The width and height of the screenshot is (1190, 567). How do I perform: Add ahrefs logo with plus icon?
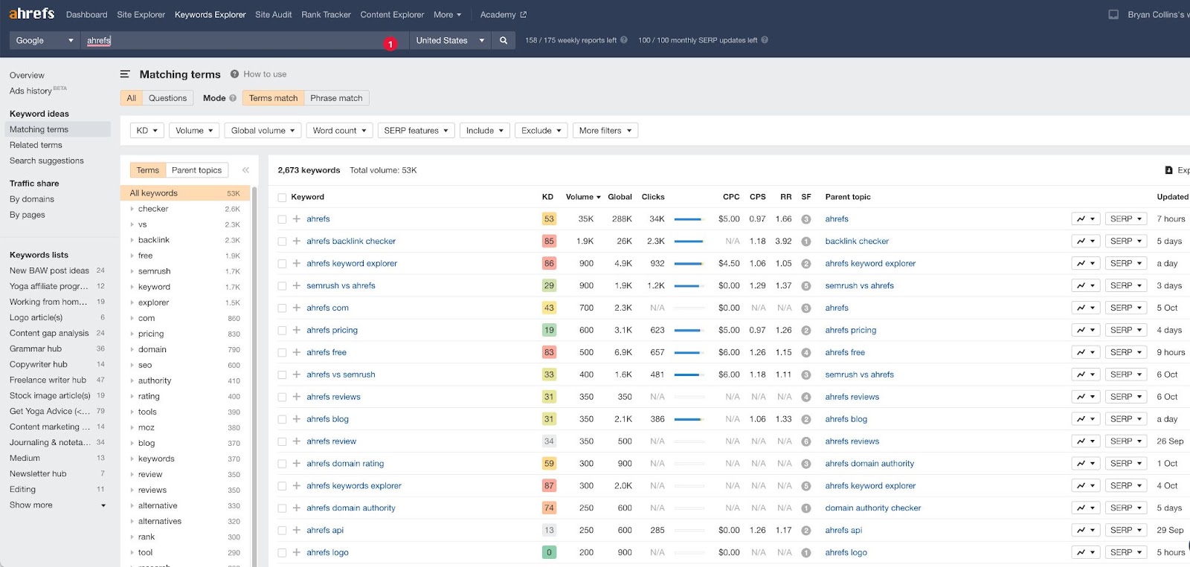click(x=296, y=552)
